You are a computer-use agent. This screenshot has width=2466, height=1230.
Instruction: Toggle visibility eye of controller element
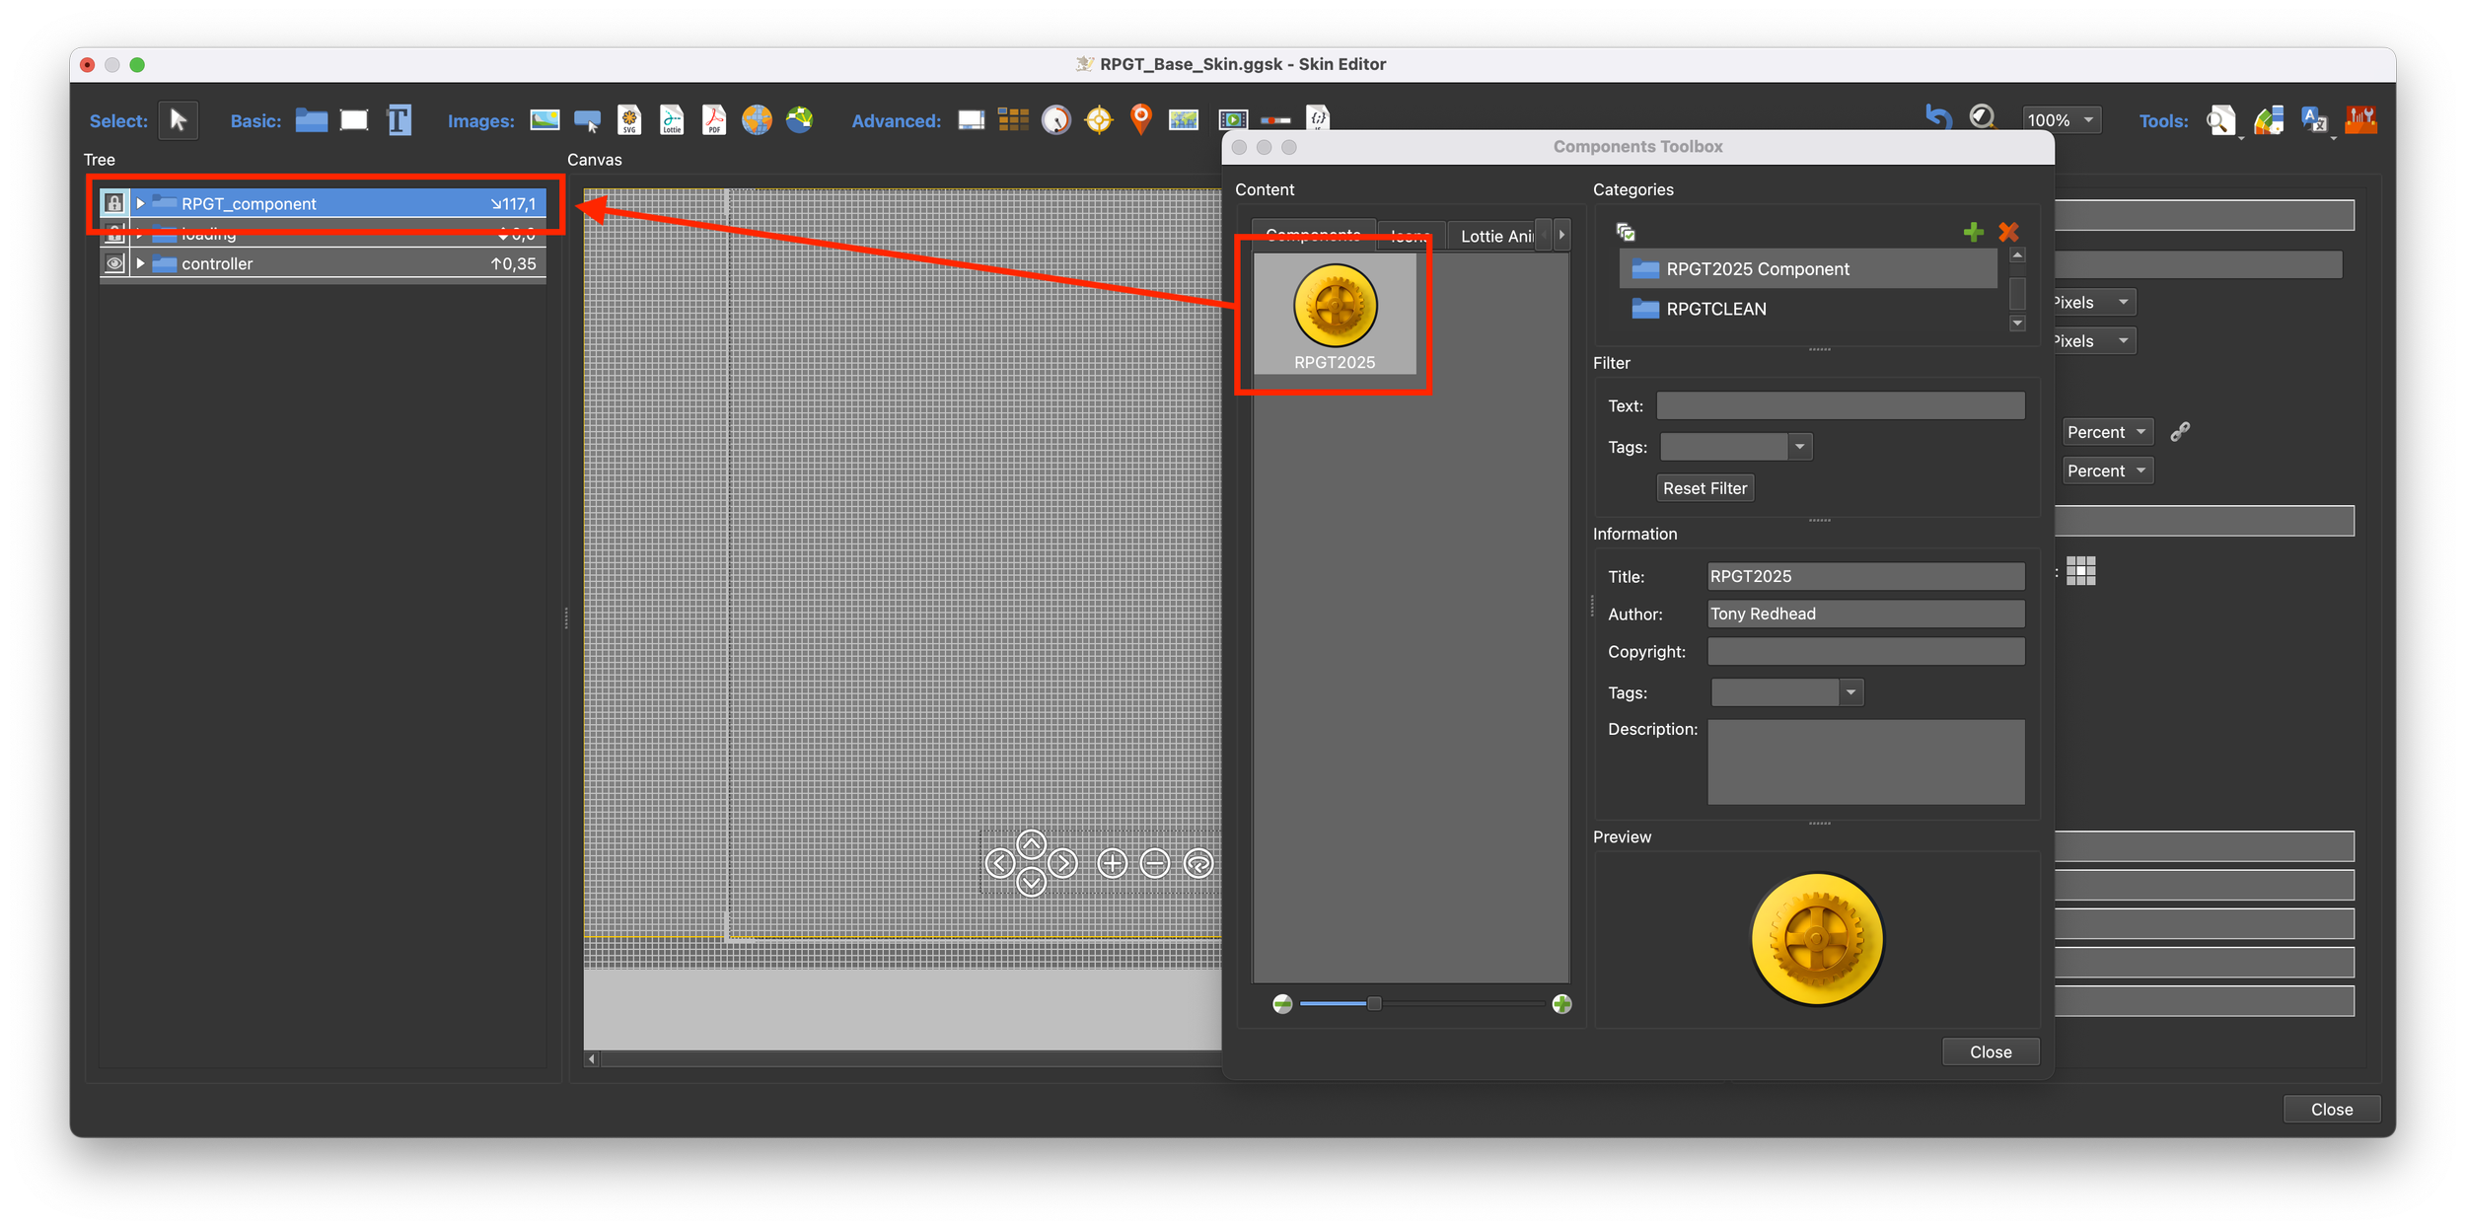pyautogui.click(x=114, y=263)
